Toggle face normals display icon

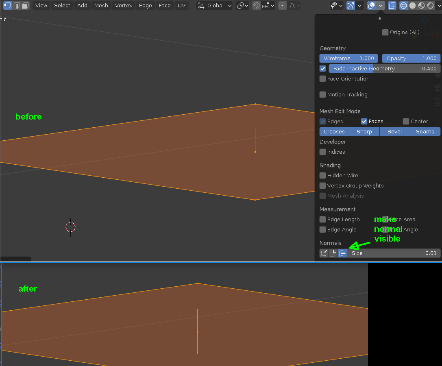coord(342,253)
